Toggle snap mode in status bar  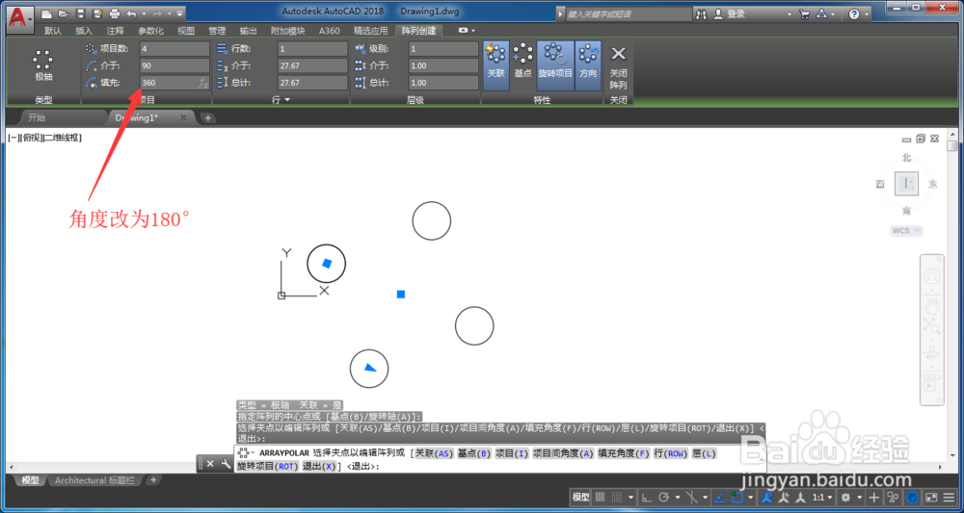617,497
